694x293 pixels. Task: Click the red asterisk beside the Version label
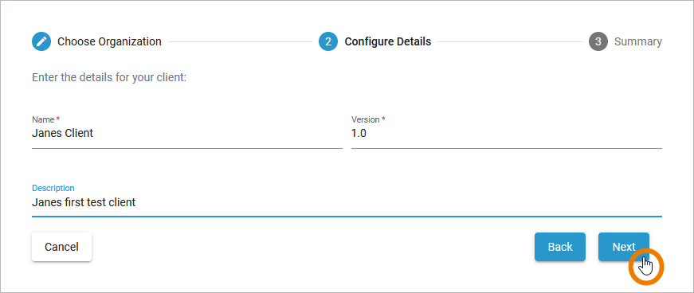coord(384,119)
